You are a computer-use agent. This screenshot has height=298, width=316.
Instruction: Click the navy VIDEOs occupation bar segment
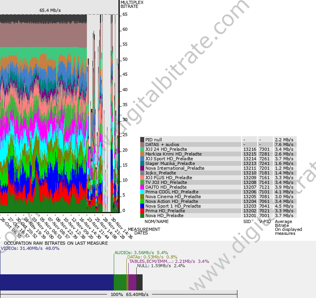57,282
